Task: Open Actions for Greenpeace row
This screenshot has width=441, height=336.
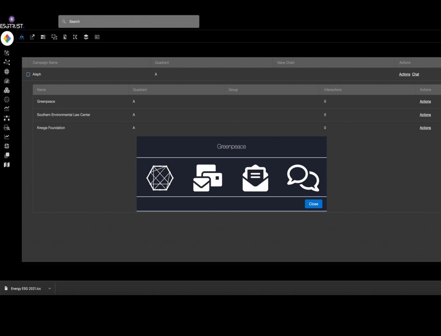Action: point(425,102)
